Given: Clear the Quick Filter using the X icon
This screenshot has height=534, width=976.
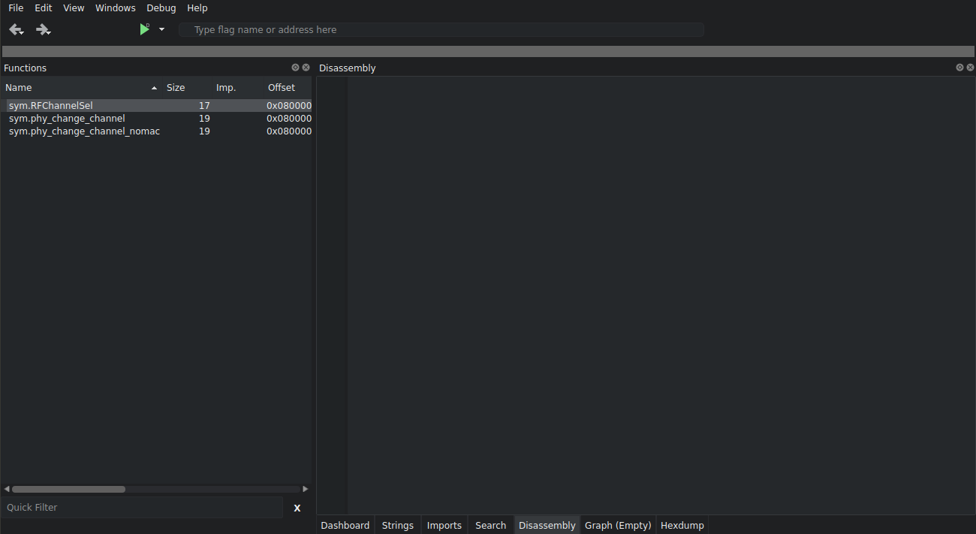Looking at the screenshot, I should point(297,507).
